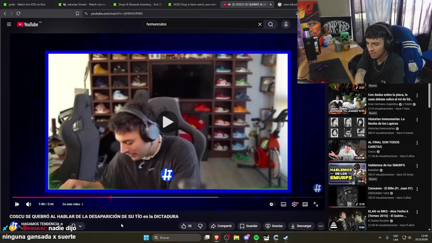The height and width of the screenshot is (243, 432).
Task: Send thanks with the Gracias button
Action: 274,226
